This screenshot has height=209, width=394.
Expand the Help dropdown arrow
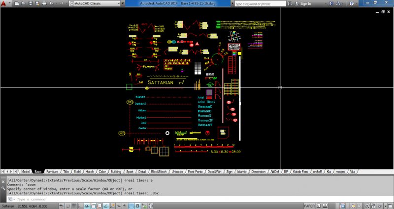357,3
